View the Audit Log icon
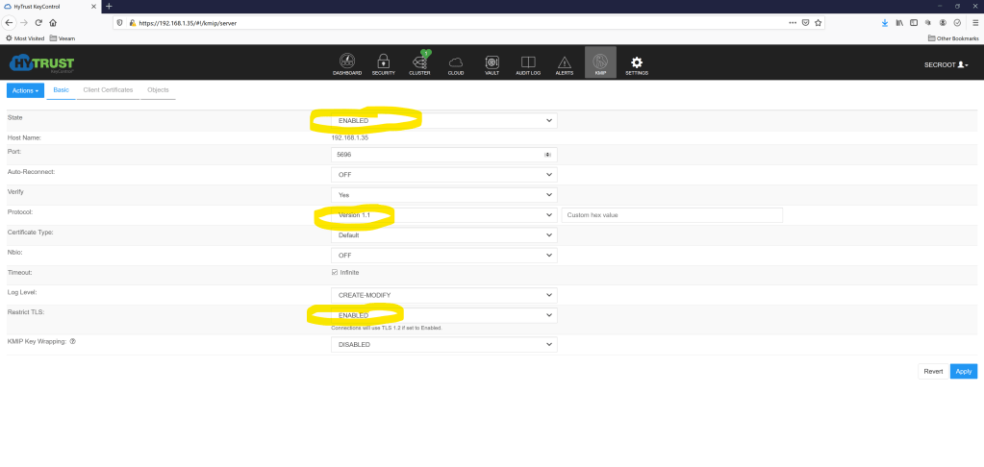 tap(528, 62)
